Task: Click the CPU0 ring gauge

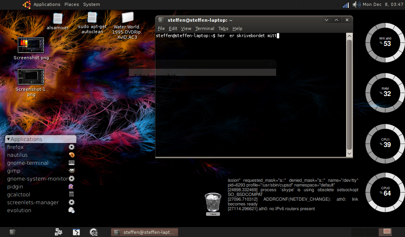Action: coord(385,192)
